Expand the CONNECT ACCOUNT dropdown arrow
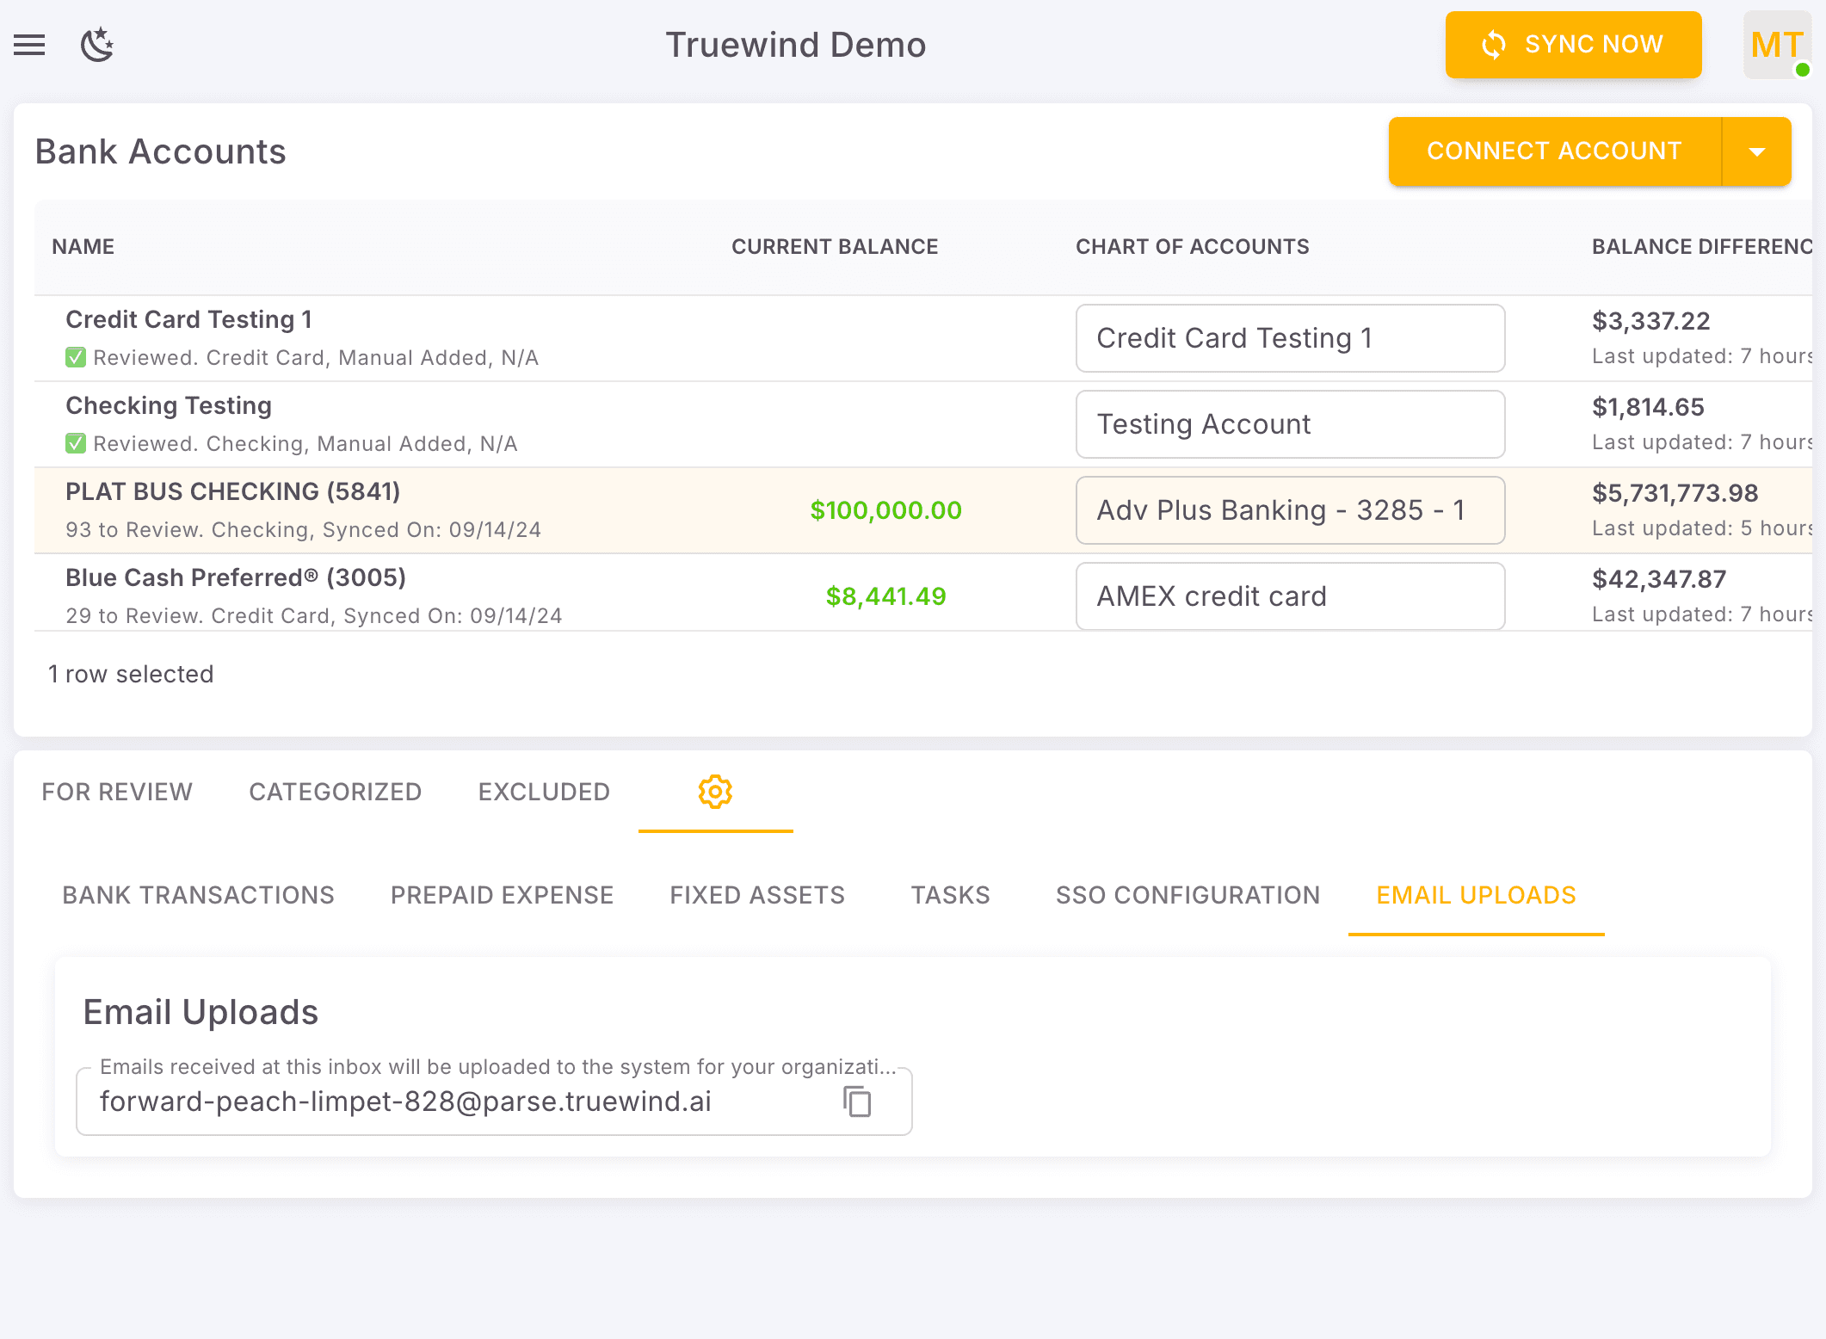1826x1339 pixels. [1756, 151]
